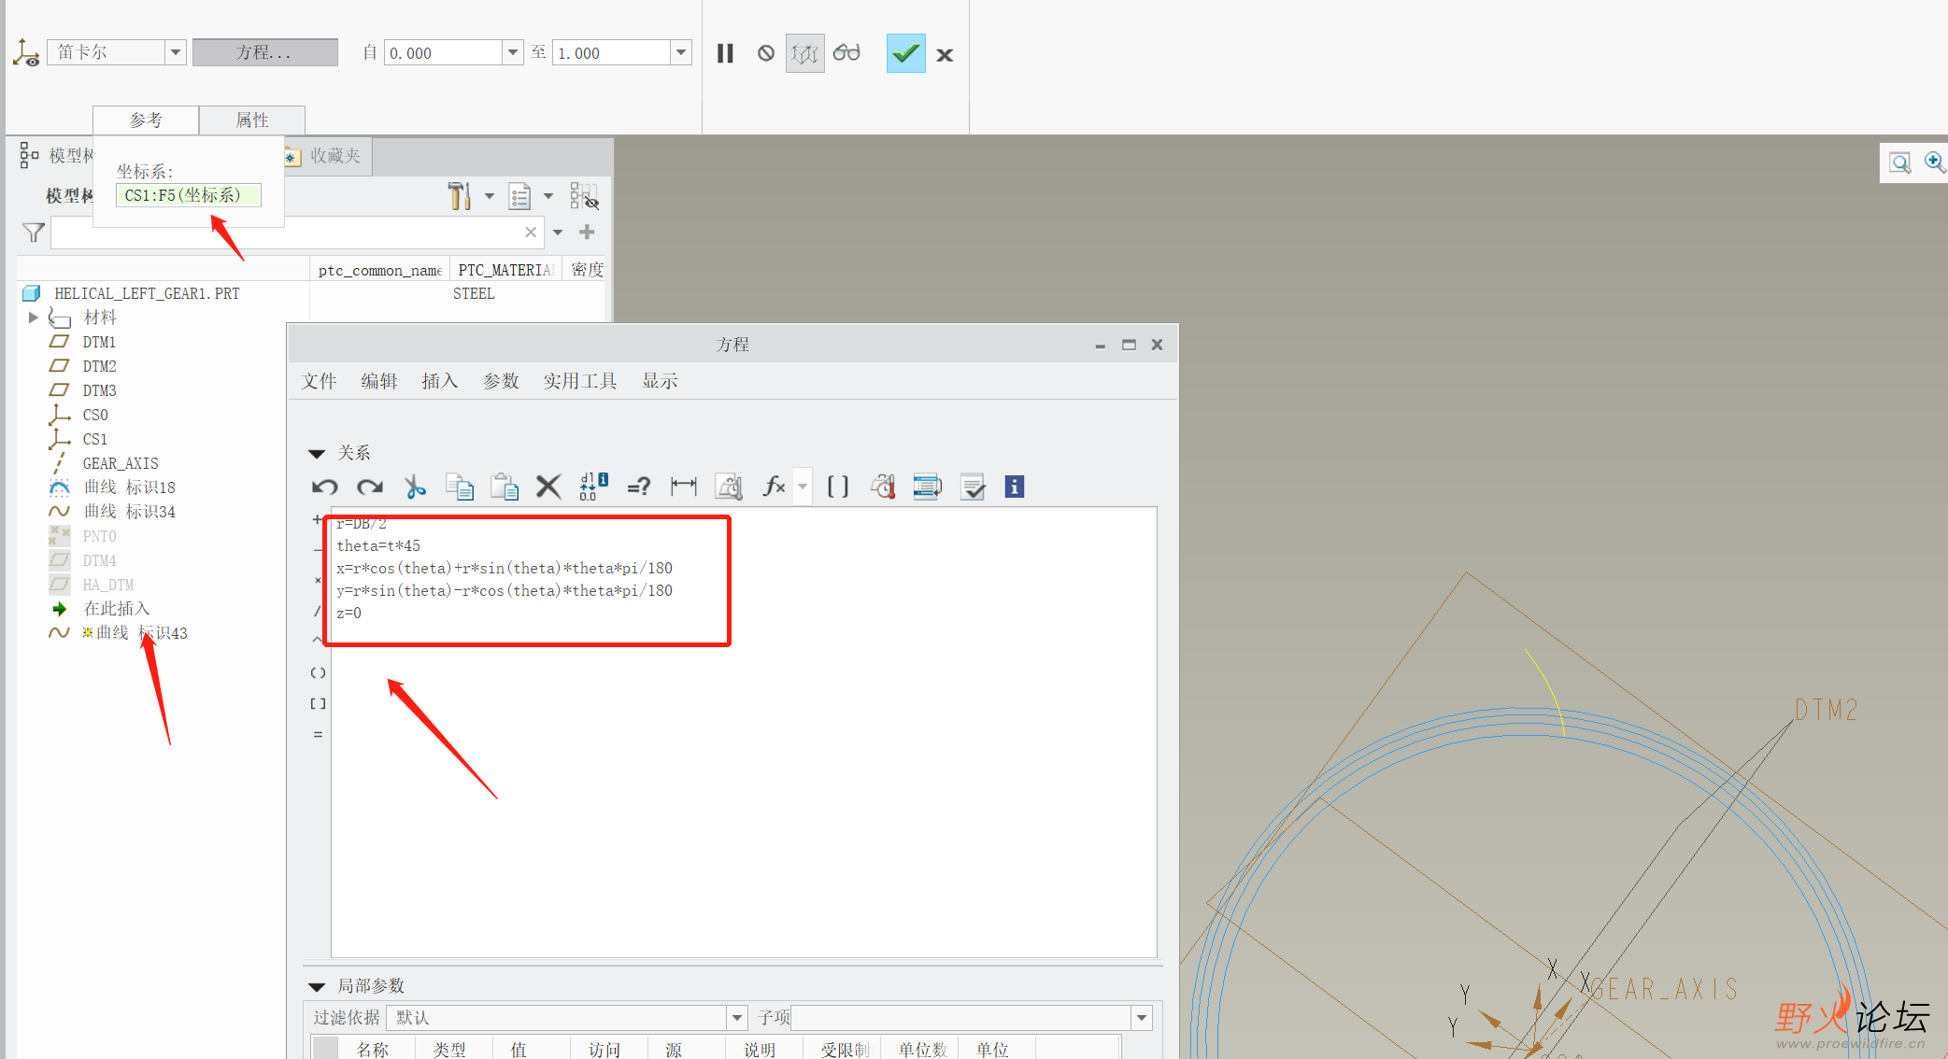Cancel the feature with X icon
Image resolution: width=1948 pixels, height=1059 pixels.
click(x=945, y=55)
